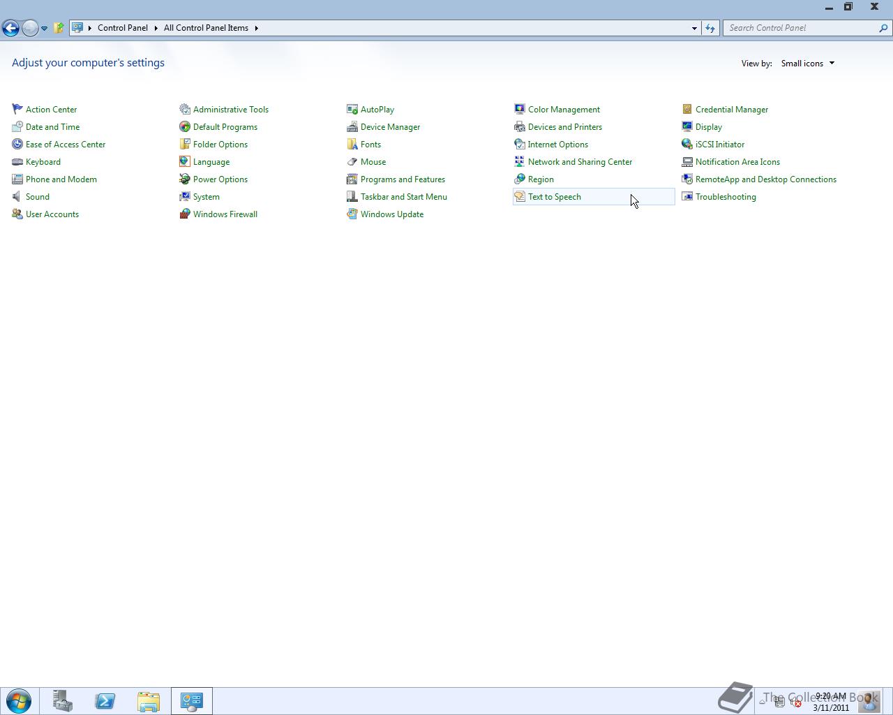Select the Control Panel breadcrumb
893x715 pixels.
click(x=123, y=28)
